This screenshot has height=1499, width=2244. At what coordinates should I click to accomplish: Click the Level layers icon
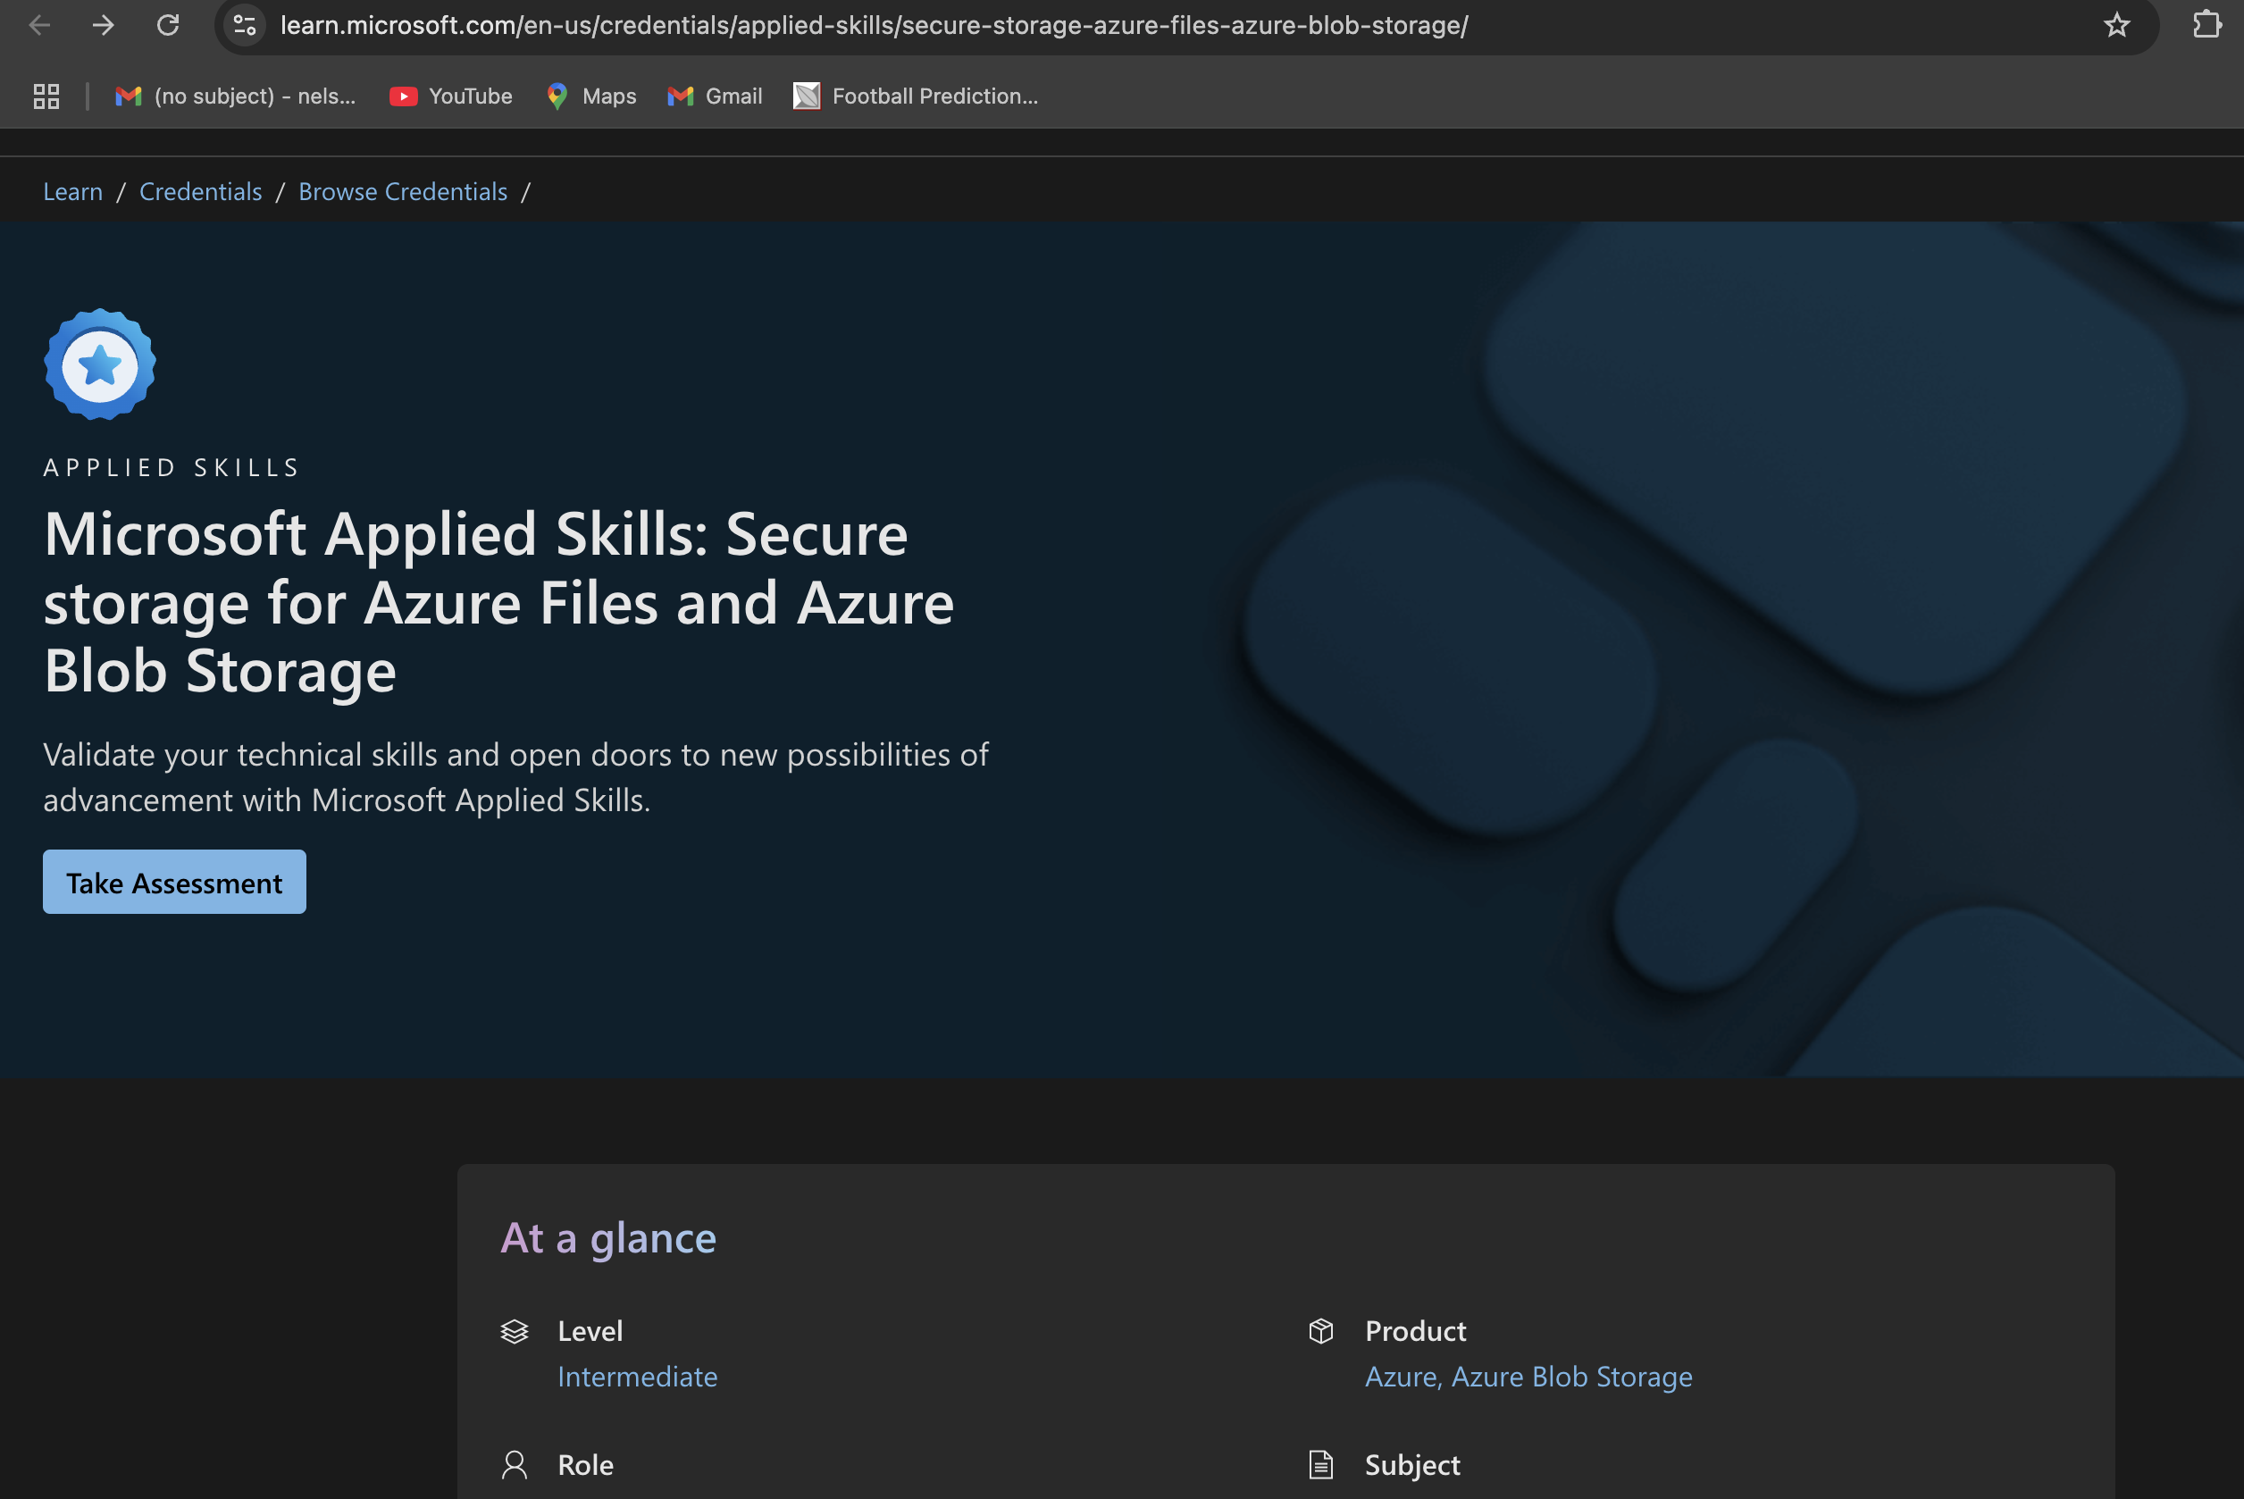[515, 1332]
